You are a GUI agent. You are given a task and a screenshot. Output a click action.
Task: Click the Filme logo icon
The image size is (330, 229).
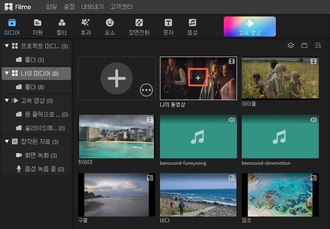coord(9,7)
